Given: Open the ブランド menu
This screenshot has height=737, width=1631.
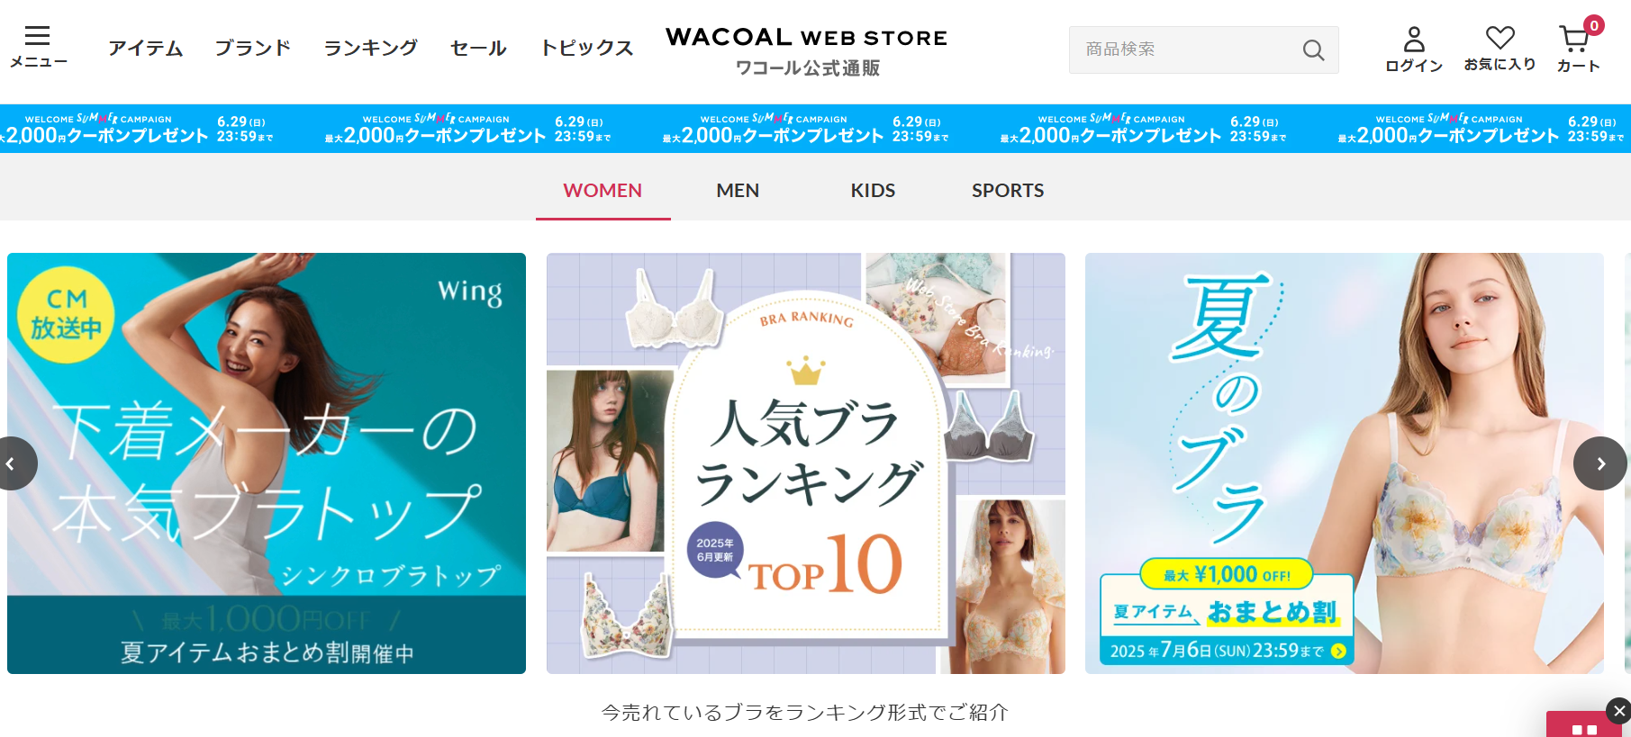Looking at the screenshot, I should tap(252, 48).
